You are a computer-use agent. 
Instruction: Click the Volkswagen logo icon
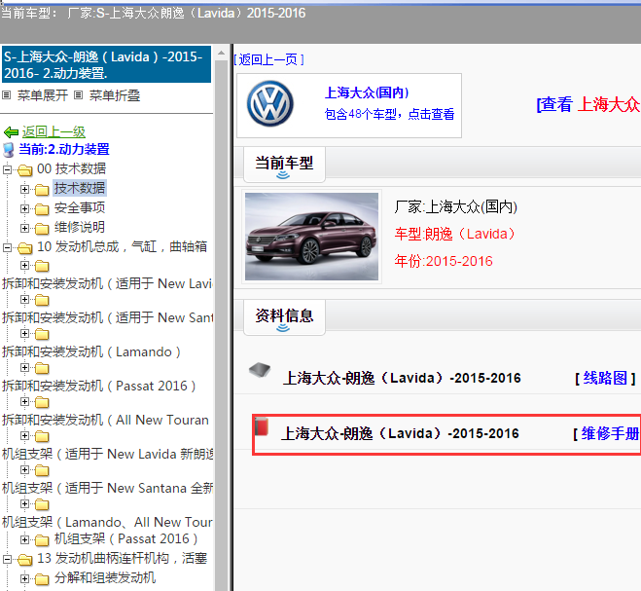pos(269,103)
